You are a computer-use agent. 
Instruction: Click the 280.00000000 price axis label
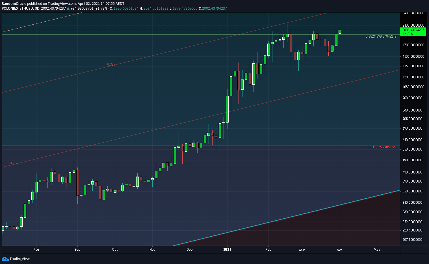click(412, 212)
